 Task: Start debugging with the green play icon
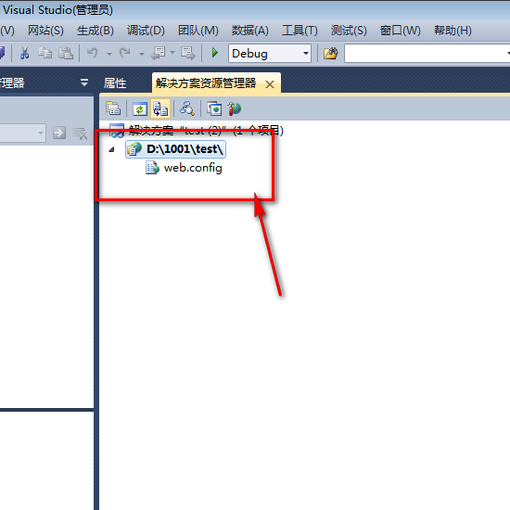point(215,53)
